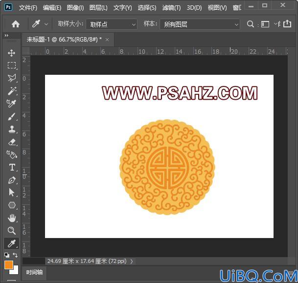Open the eyedropper tool preset picker

click(x=46, y=24)
